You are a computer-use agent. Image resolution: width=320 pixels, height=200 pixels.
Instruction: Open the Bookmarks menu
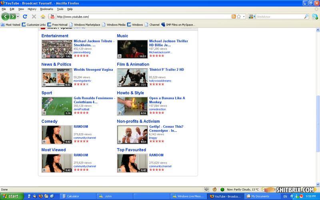[46, 9]
